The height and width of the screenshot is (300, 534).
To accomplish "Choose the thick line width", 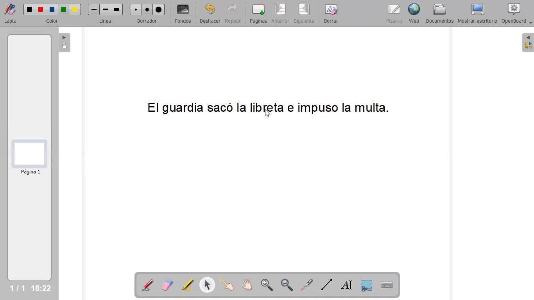I will (x=116, y=9).
